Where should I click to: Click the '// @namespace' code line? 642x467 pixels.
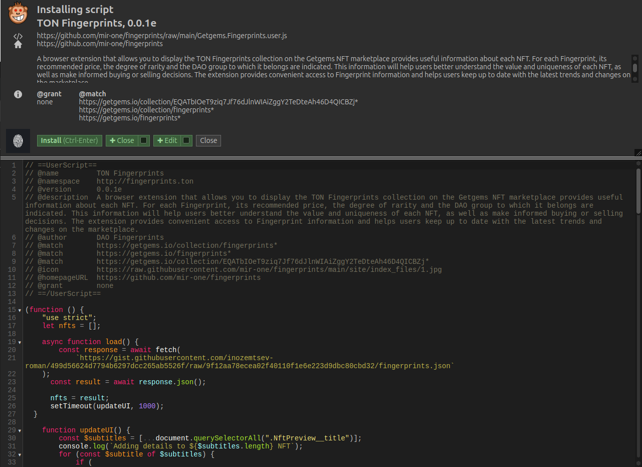[109, 181]
